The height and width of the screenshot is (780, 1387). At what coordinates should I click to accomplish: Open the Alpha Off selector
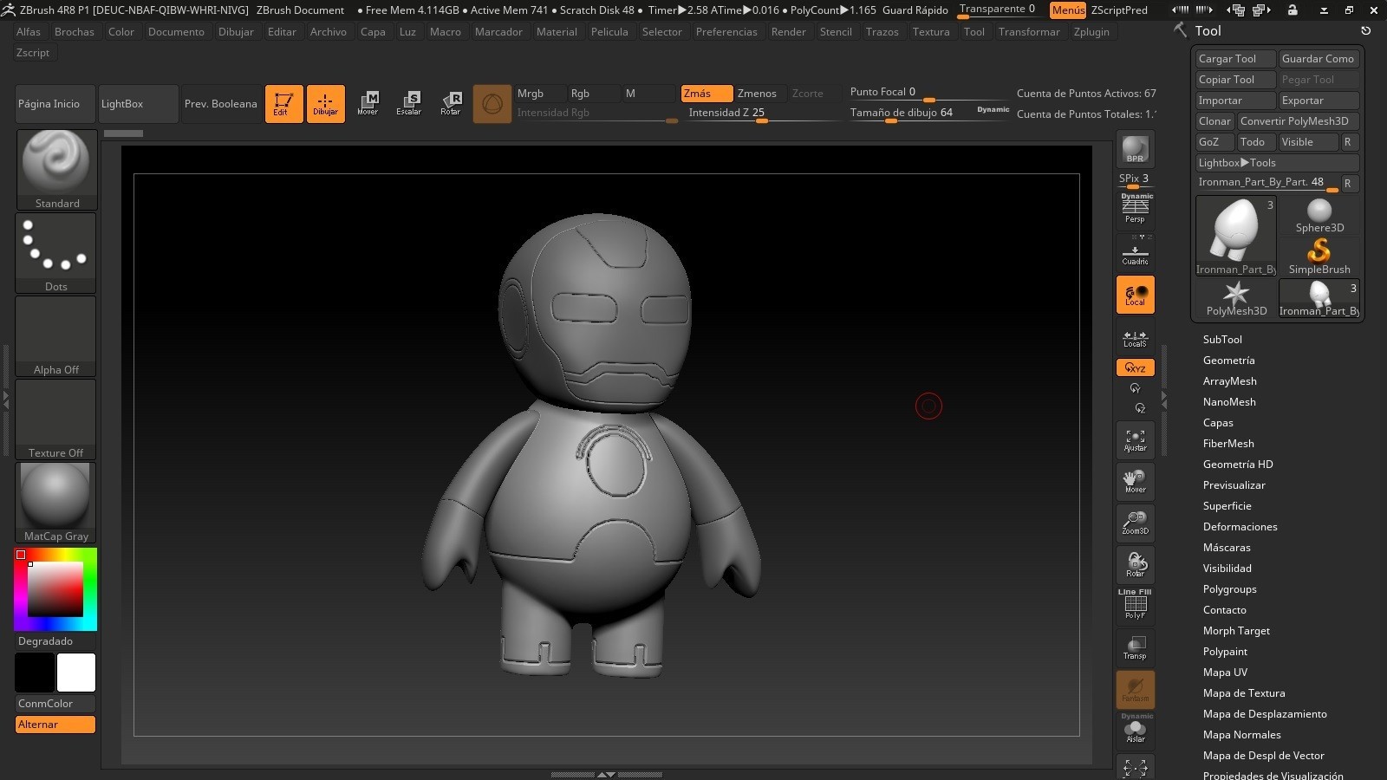click(x=56, y=336)
